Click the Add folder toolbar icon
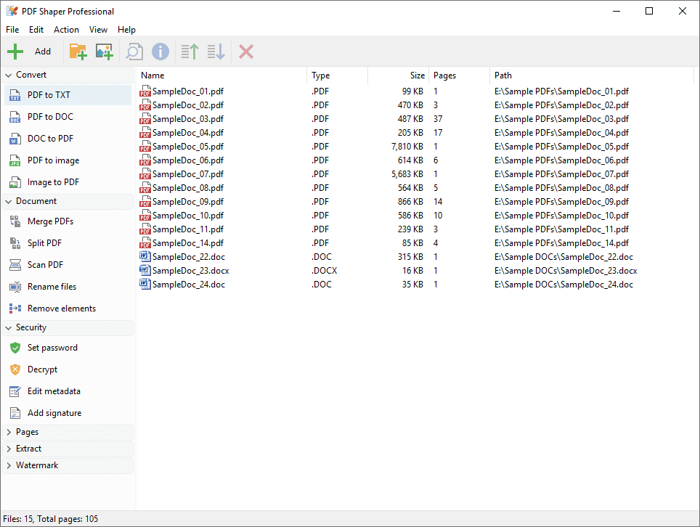 78,52
